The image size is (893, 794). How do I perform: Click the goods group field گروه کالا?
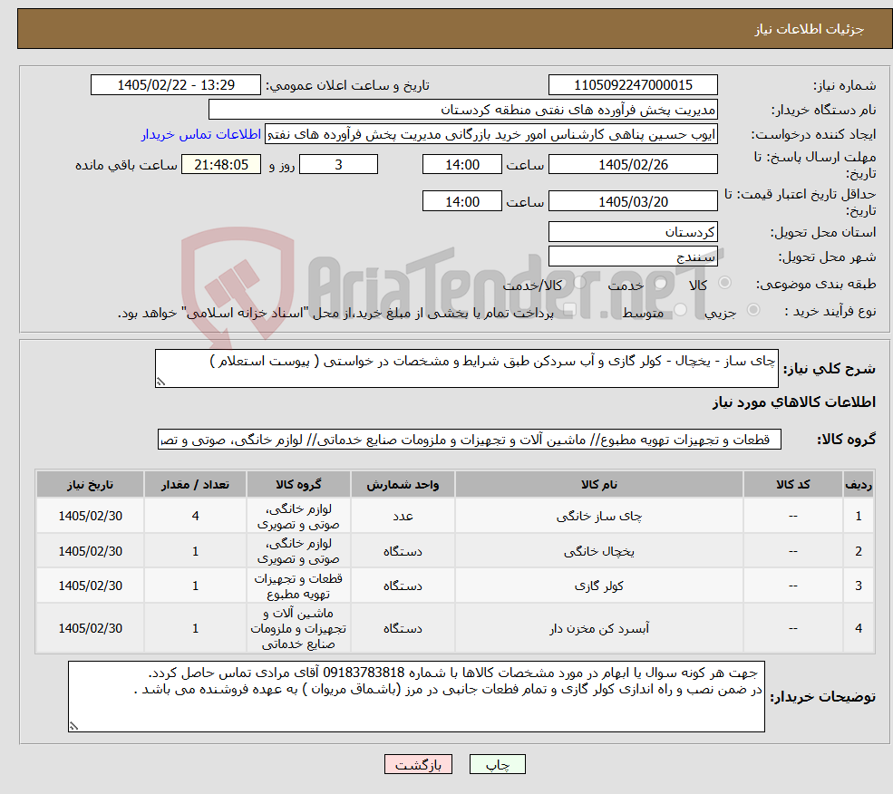470,440
